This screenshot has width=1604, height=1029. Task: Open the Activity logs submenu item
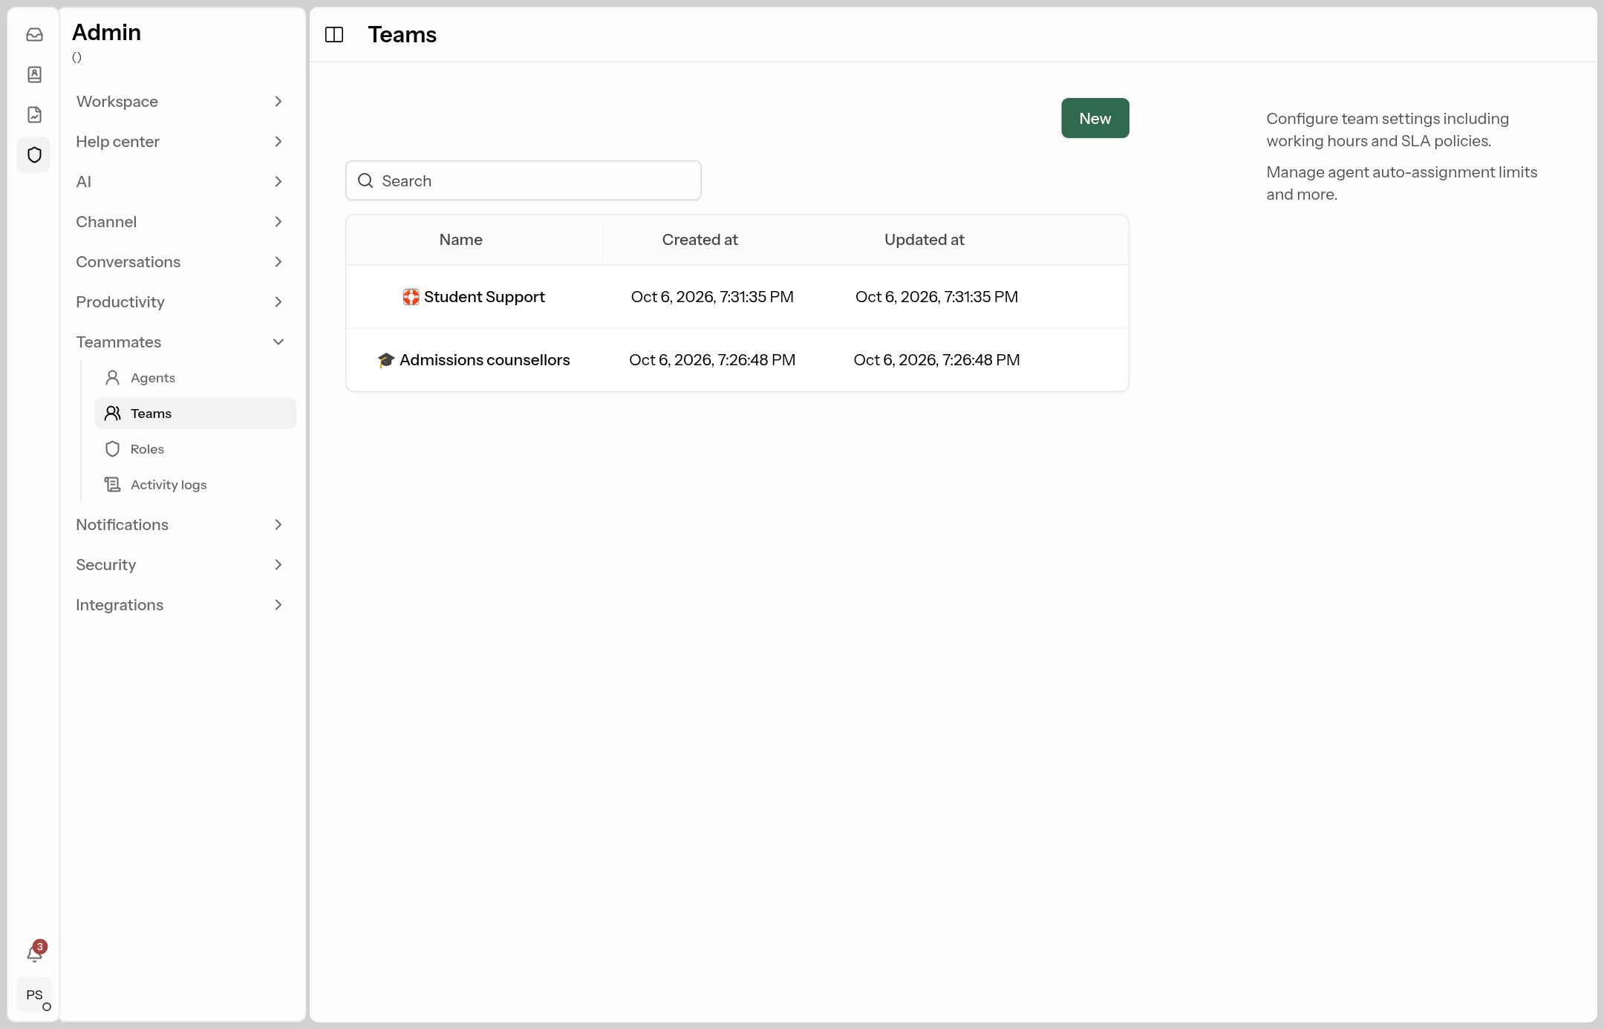[x=195, y=485]
